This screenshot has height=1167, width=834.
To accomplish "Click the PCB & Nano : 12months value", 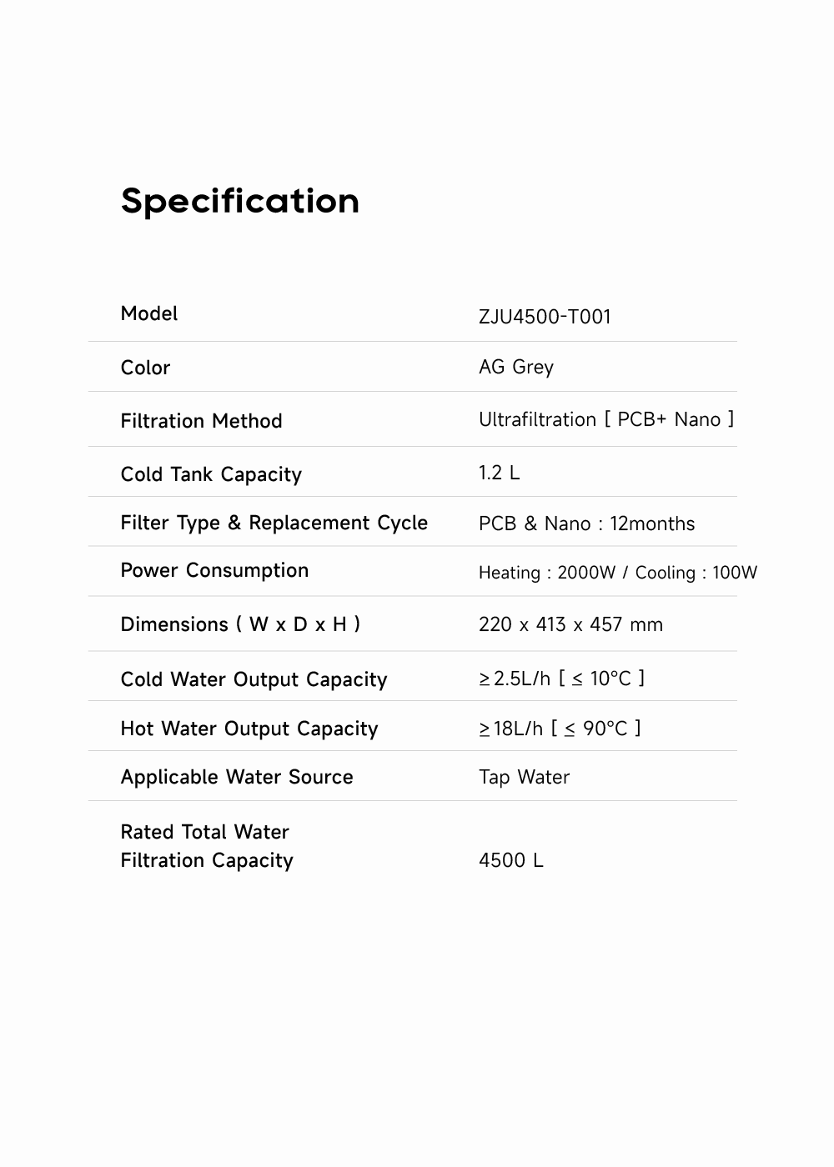I will 586,523.
